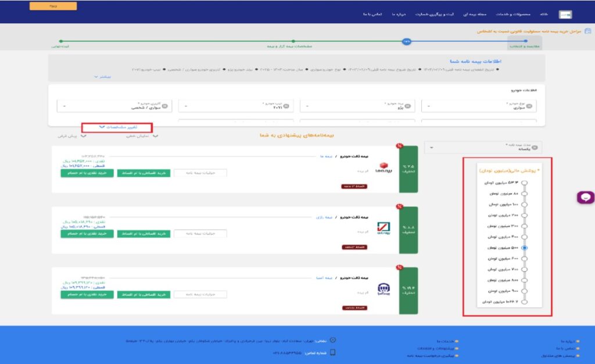Image resolution: width=595 pixels, height=364 pixels.
Task: Click the site logo in top navbar
Action: [x=565, y=15]
